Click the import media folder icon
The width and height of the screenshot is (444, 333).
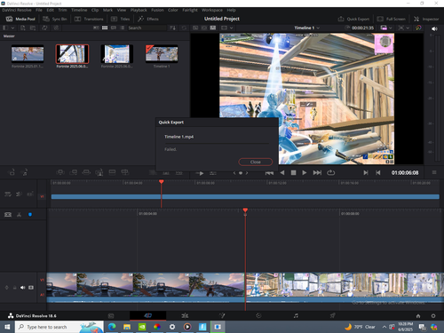point(33,28)
